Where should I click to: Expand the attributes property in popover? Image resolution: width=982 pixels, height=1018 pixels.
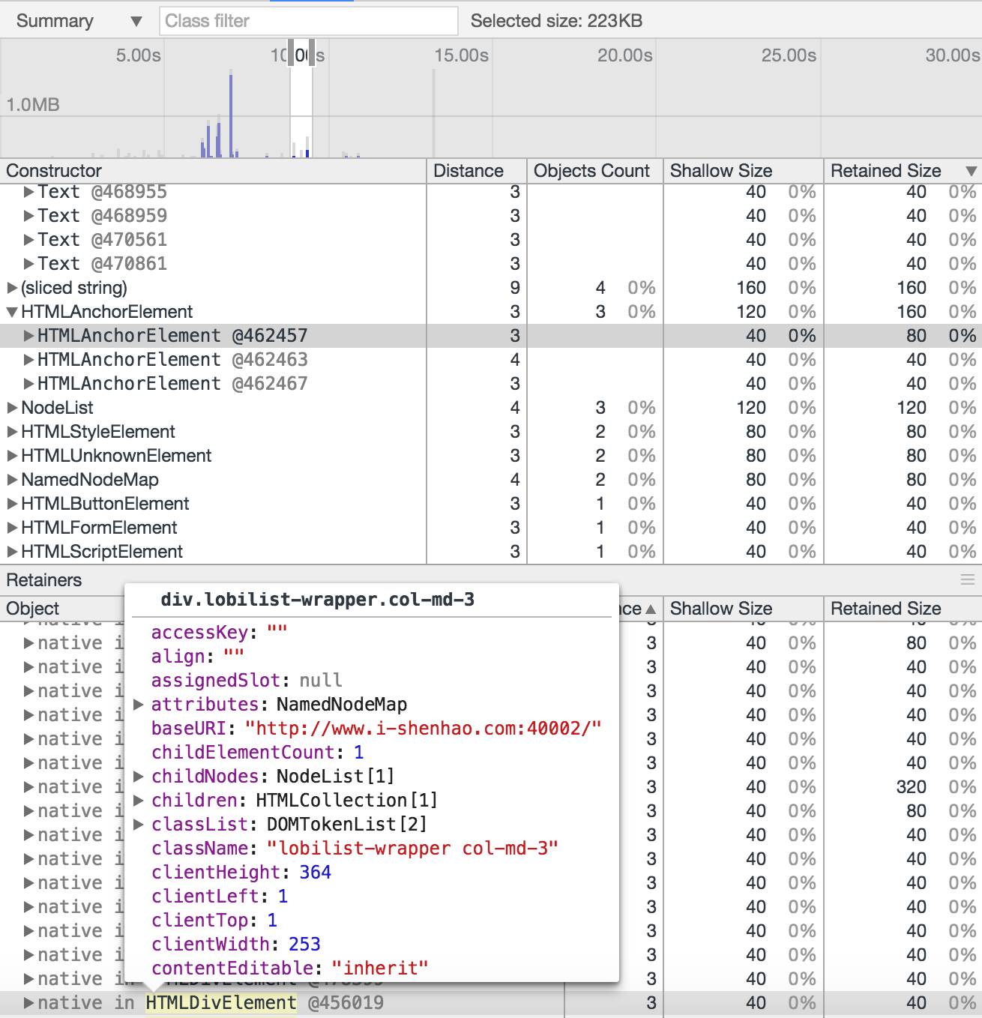pyautogui.click(x=138, y=705)
